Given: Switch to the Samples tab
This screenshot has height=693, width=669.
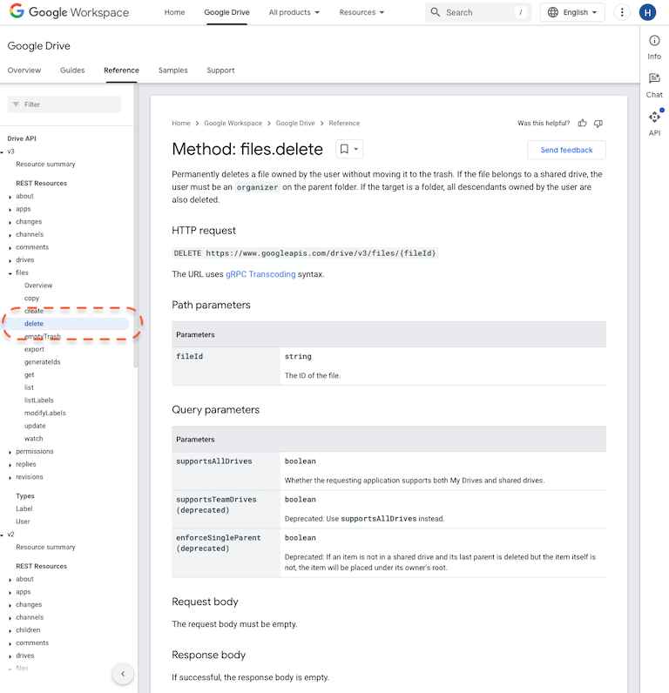Looking at the screenshot, I should click(172, 71).
